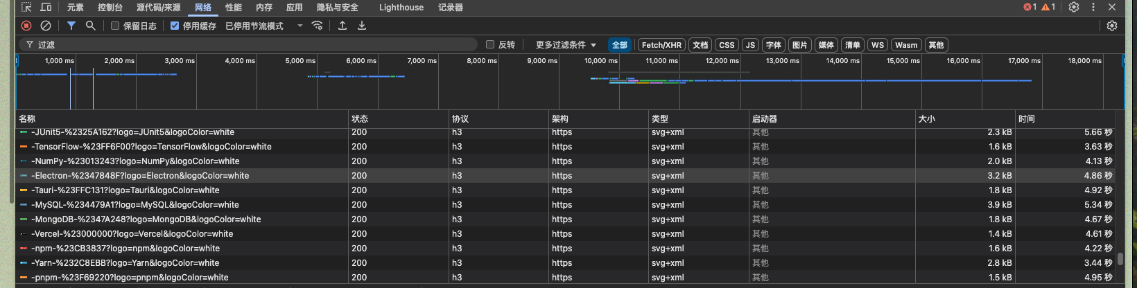Sort by the 时间 column header
Image resolution: width=1137 pixels, height=288 pixels.
point(1066,119)
